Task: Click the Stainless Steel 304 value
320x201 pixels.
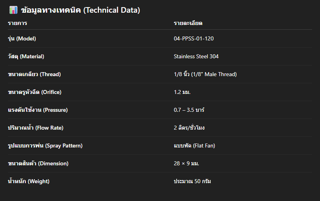Action: [x=196, y=56]
